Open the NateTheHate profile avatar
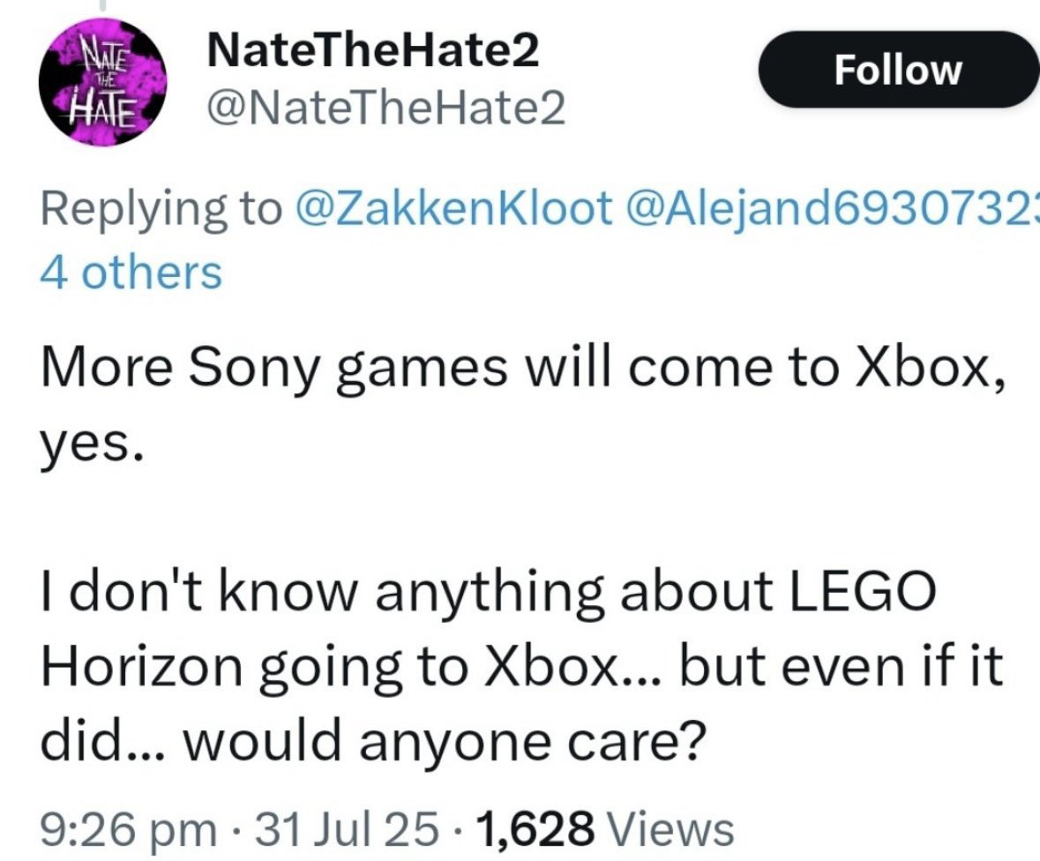Screen dimensions: 1040x861 tap(95, 84)
